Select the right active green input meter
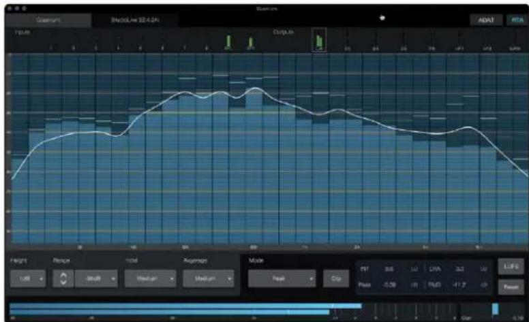This screenshot has height=322, width=529. (x=251, y=43)
